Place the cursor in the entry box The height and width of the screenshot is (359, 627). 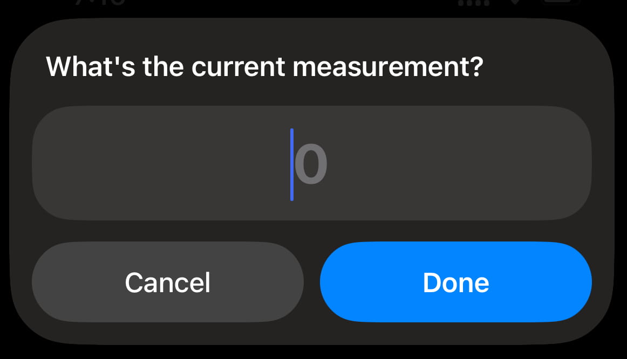(x=313, y=163)
